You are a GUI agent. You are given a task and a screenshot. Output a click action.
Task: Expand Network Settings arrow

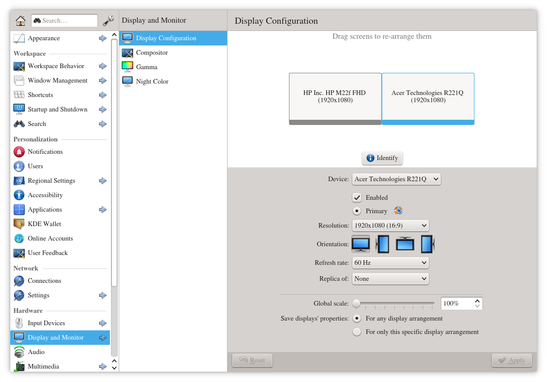(103, 295)
